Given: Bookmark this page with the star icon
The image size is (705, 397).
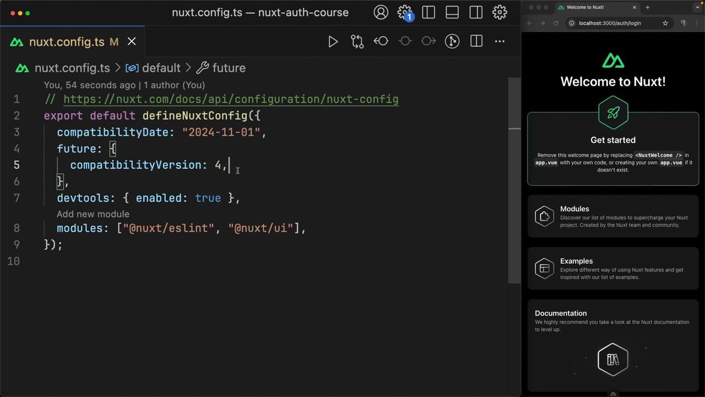Looking at the screenshot, I should (x=665, y=23).
